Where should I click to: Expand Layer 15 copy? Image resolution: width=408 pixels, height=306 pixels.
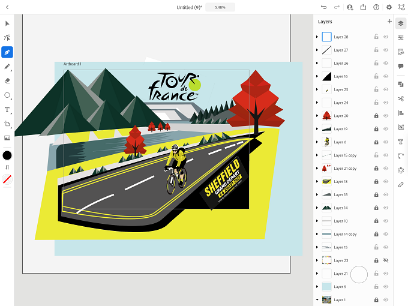click(317, 155)
